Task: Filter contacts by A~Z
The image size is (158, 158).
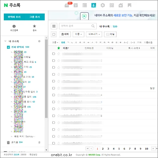Action: pos(126,42)
